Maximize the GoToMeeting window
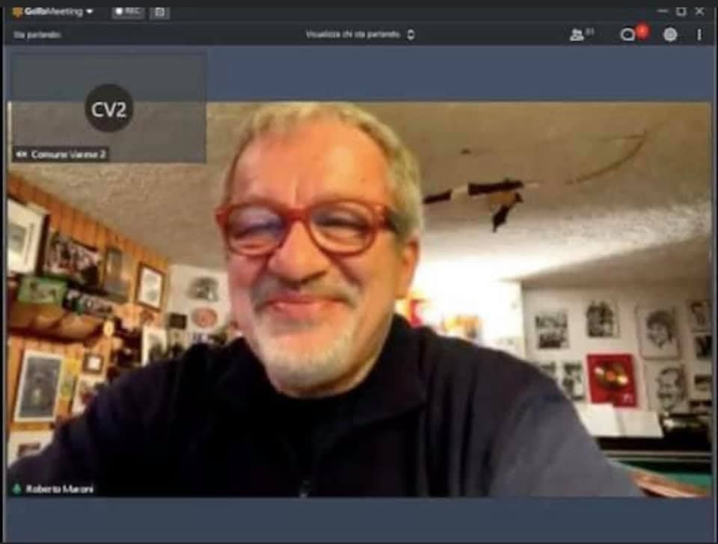 [x=681, y=11]
